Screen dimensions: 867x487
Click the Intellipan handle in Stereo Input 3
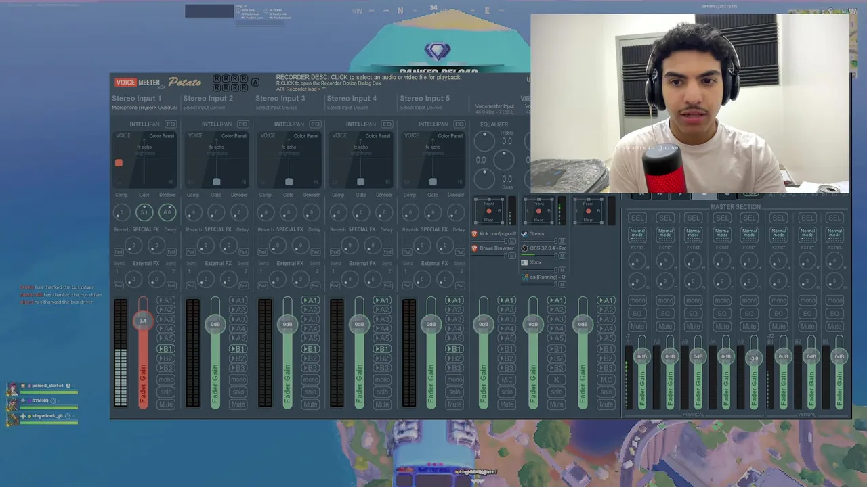(289, 181)
